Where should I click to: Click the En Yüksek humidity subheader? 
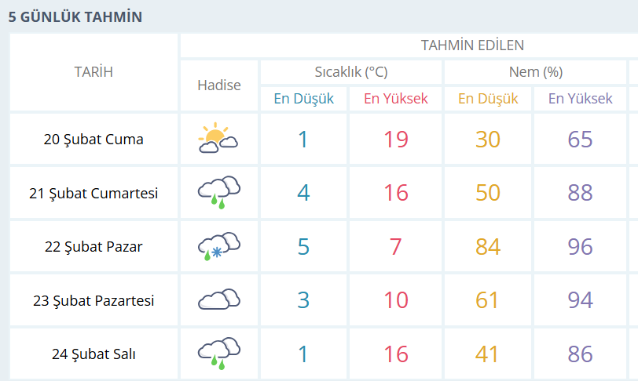pyautogui.click(x=580, y=98)
